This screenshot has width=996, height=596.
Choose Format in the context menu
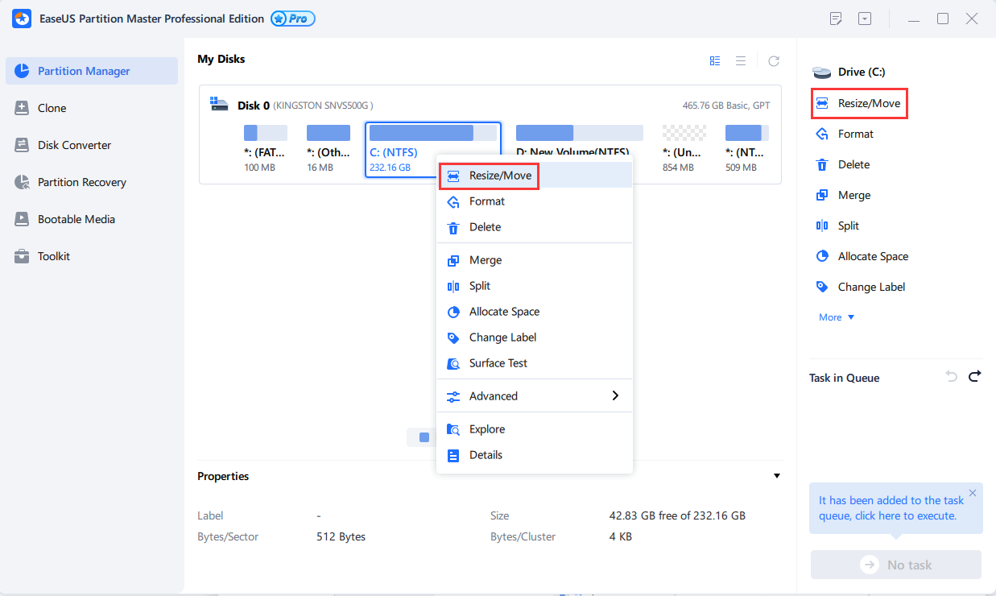535,201
